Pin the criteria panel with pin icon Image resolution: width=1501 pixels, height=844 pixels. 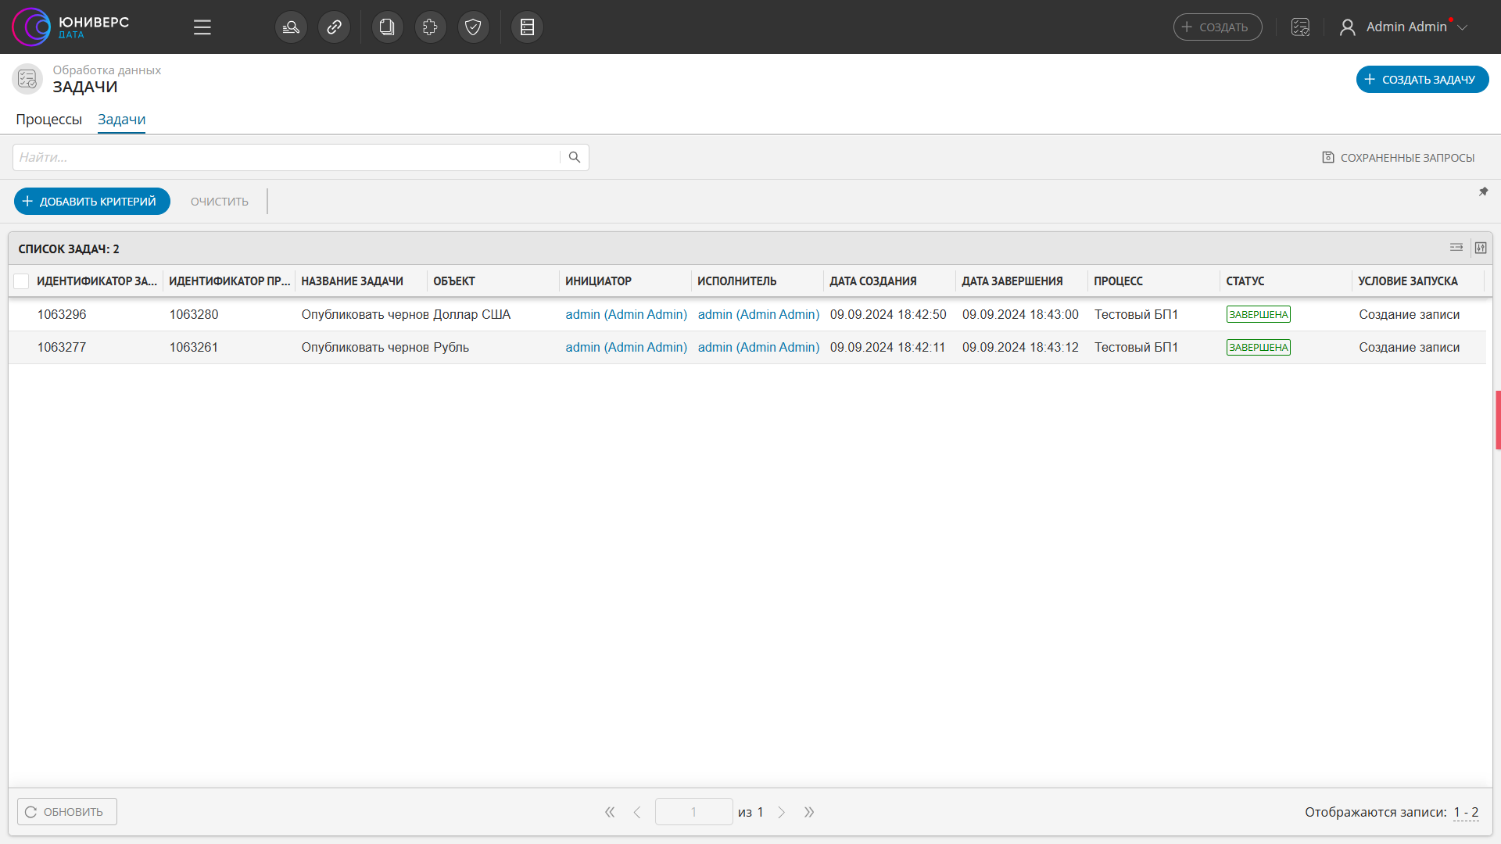click(1483, 191)
